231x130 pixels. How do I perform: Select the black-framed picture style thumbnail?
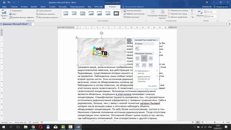[x=116, y=14]
